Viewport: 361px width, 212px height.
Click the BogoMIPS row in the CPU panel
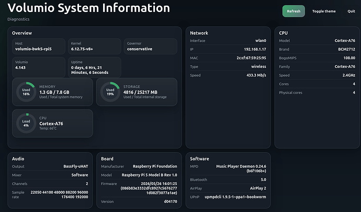click(317, 58)
